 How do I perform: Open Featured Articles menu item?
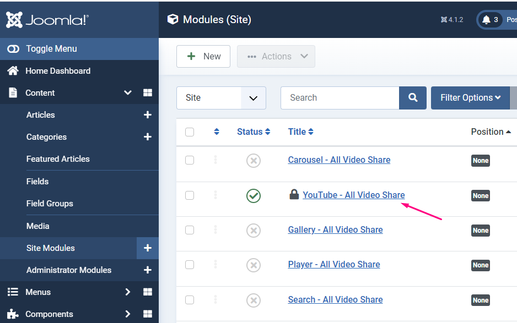click(x=58, y=159)
